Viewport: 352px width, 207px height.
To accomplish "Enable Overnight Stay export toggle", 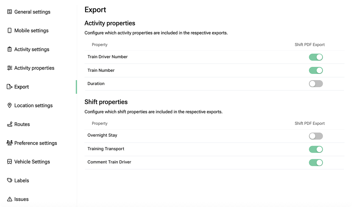I will 316,136.
